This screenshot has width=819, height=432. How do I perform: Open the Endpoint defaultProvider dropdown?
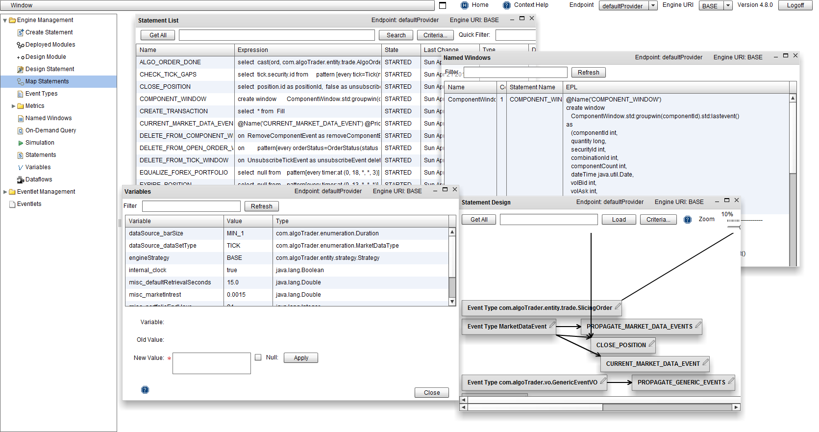tap(653, 6)
